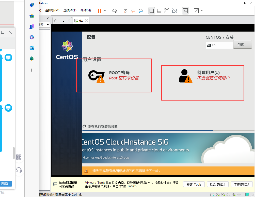The height and width of the screenshot is (197, 255).
Task: Close the 主页 tab
Action: pyautogui.click(x=69, y=21)
